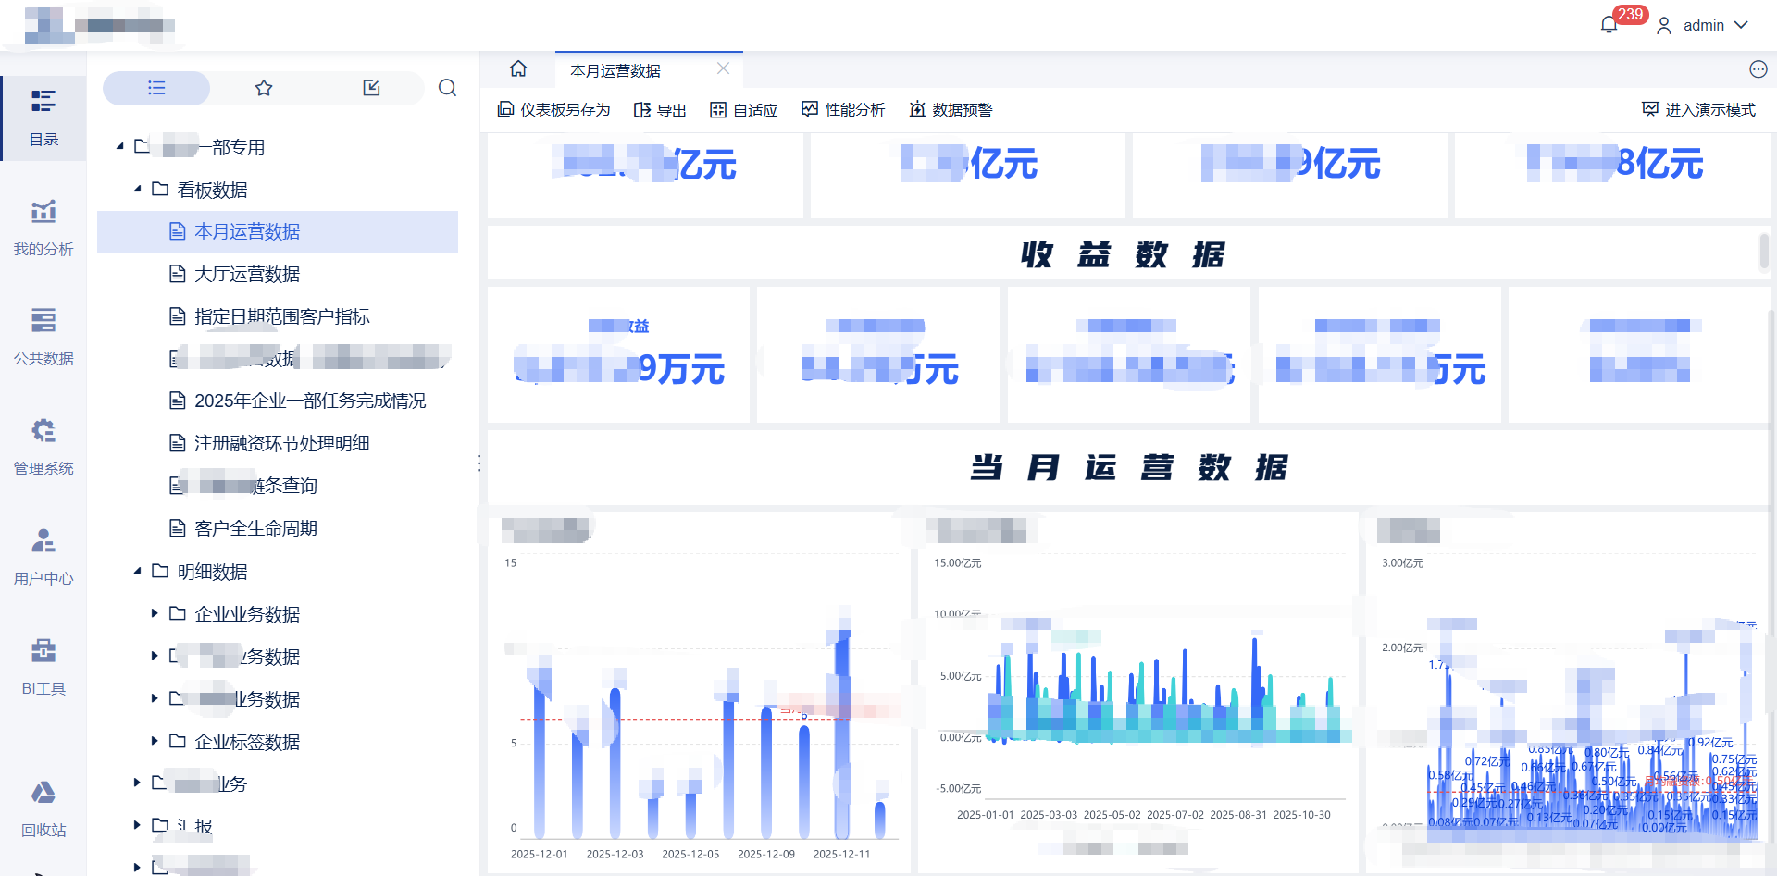Open the notification bell with 239 alerts

(1609, 25)
